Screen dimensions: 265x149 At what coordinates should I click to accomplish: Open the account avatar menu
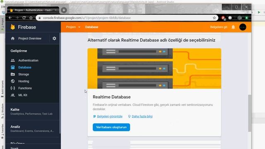[243, 27]
